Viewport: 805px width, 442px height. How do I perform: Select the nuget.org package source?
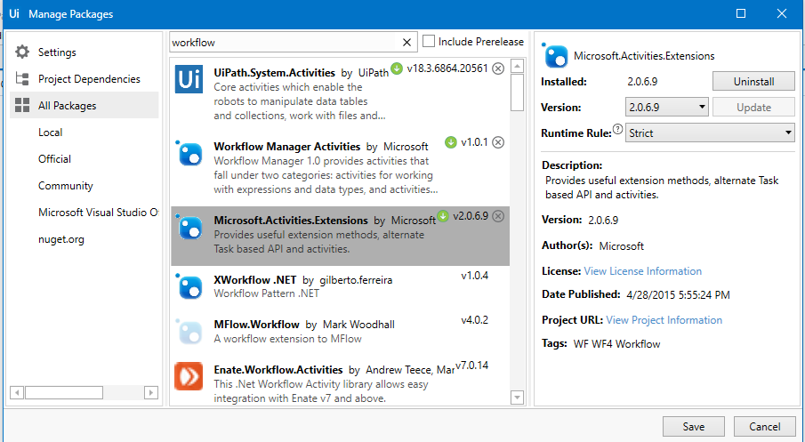(x=61, y=239)
